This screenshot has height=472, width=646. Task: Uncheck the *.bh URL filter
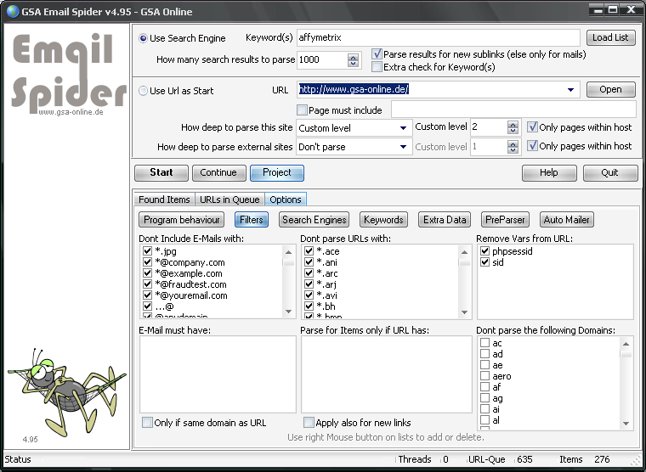tap(309, 306)
